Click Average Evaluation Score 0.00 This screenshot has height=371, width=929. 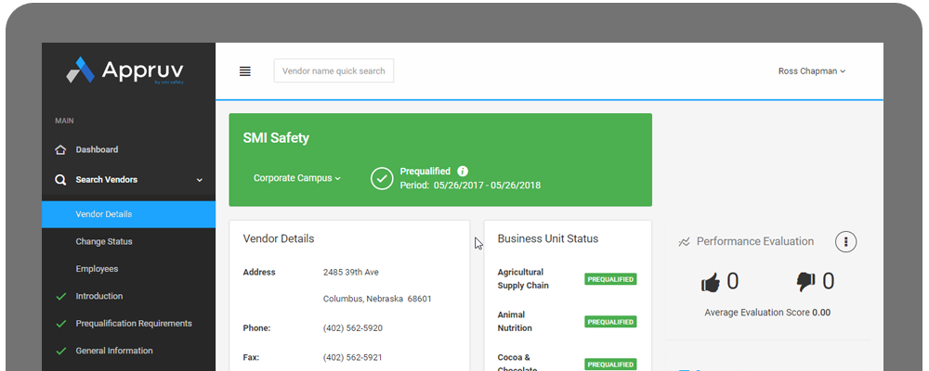(x=767, y=313)
